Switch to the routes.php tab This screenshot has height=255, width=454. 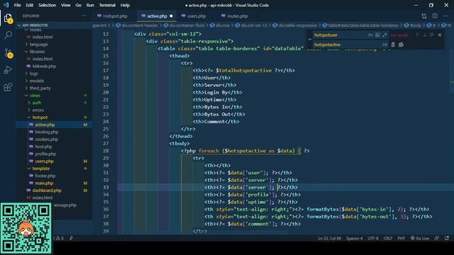(237, 16)
